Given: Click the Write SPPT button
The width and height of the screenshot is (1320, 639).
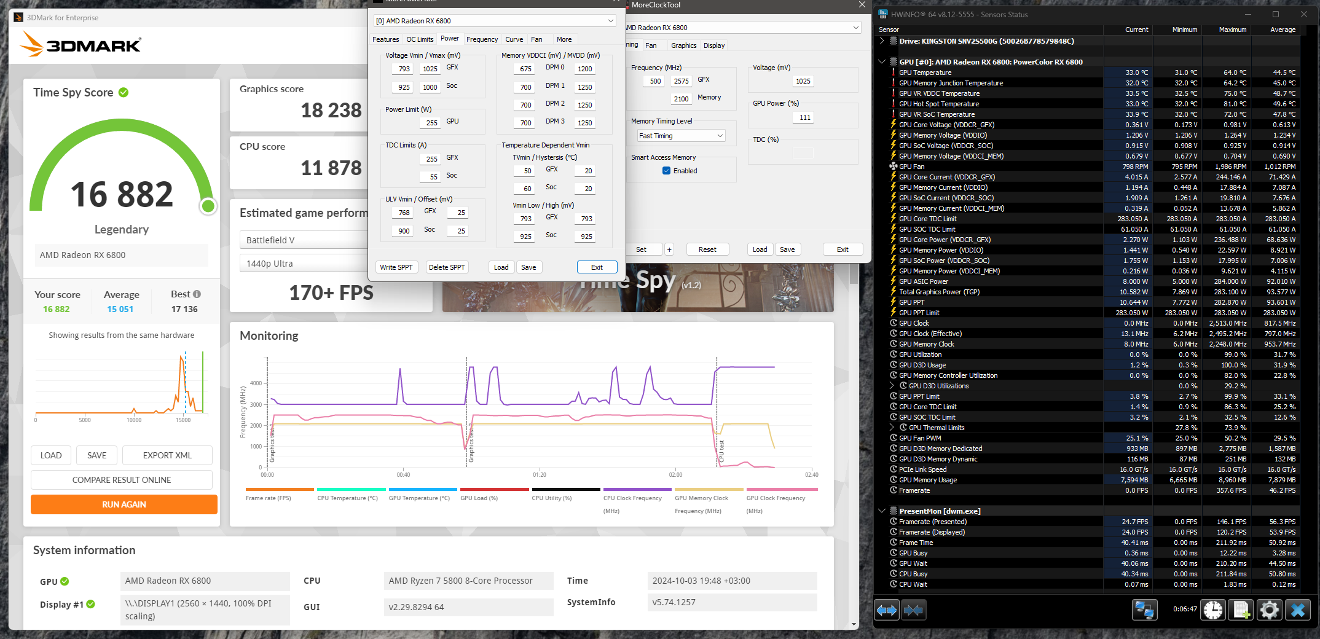Looking at the screenshot, I should (x=396, y=267).
